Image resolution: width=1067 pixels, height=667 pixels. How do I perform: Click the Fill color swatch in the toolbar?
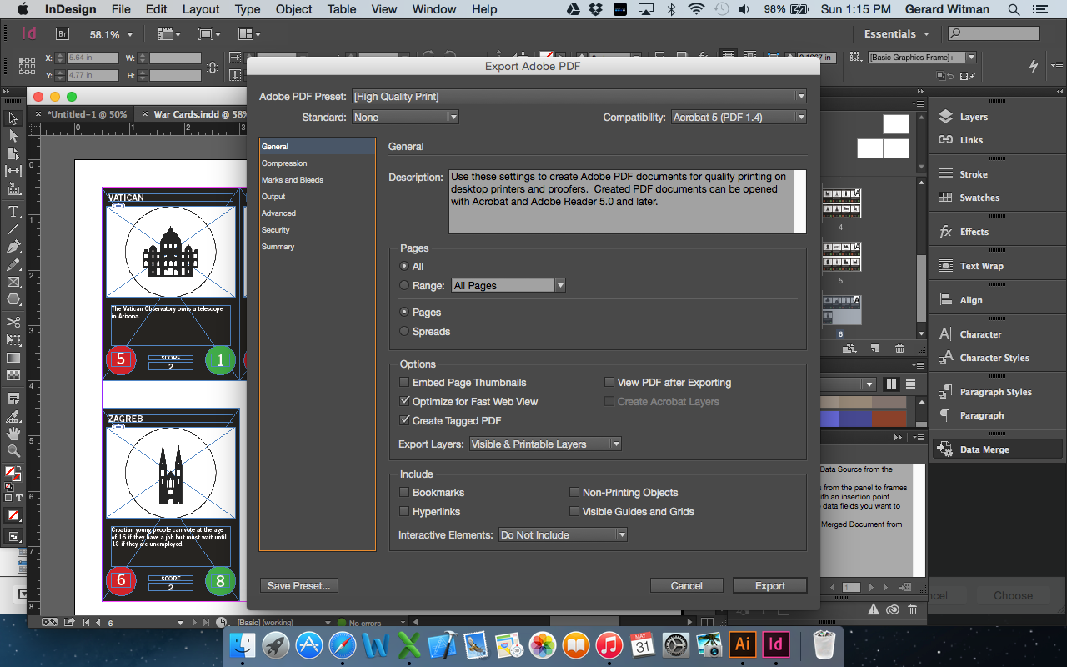(x=11, y=472)
